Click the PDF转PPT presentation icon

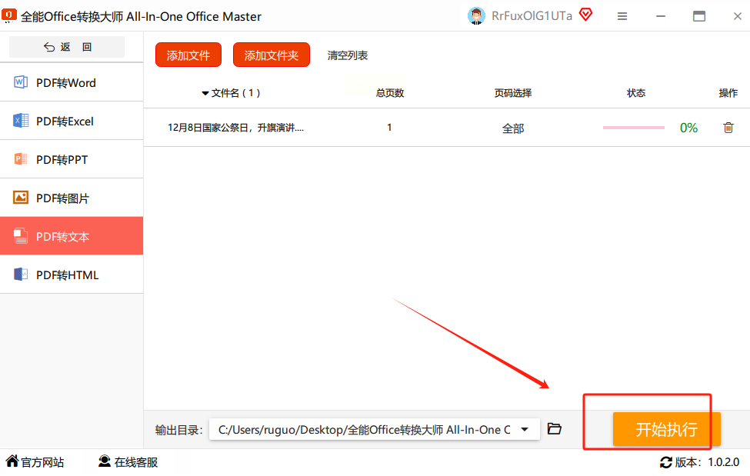click(x=21, y=159)
